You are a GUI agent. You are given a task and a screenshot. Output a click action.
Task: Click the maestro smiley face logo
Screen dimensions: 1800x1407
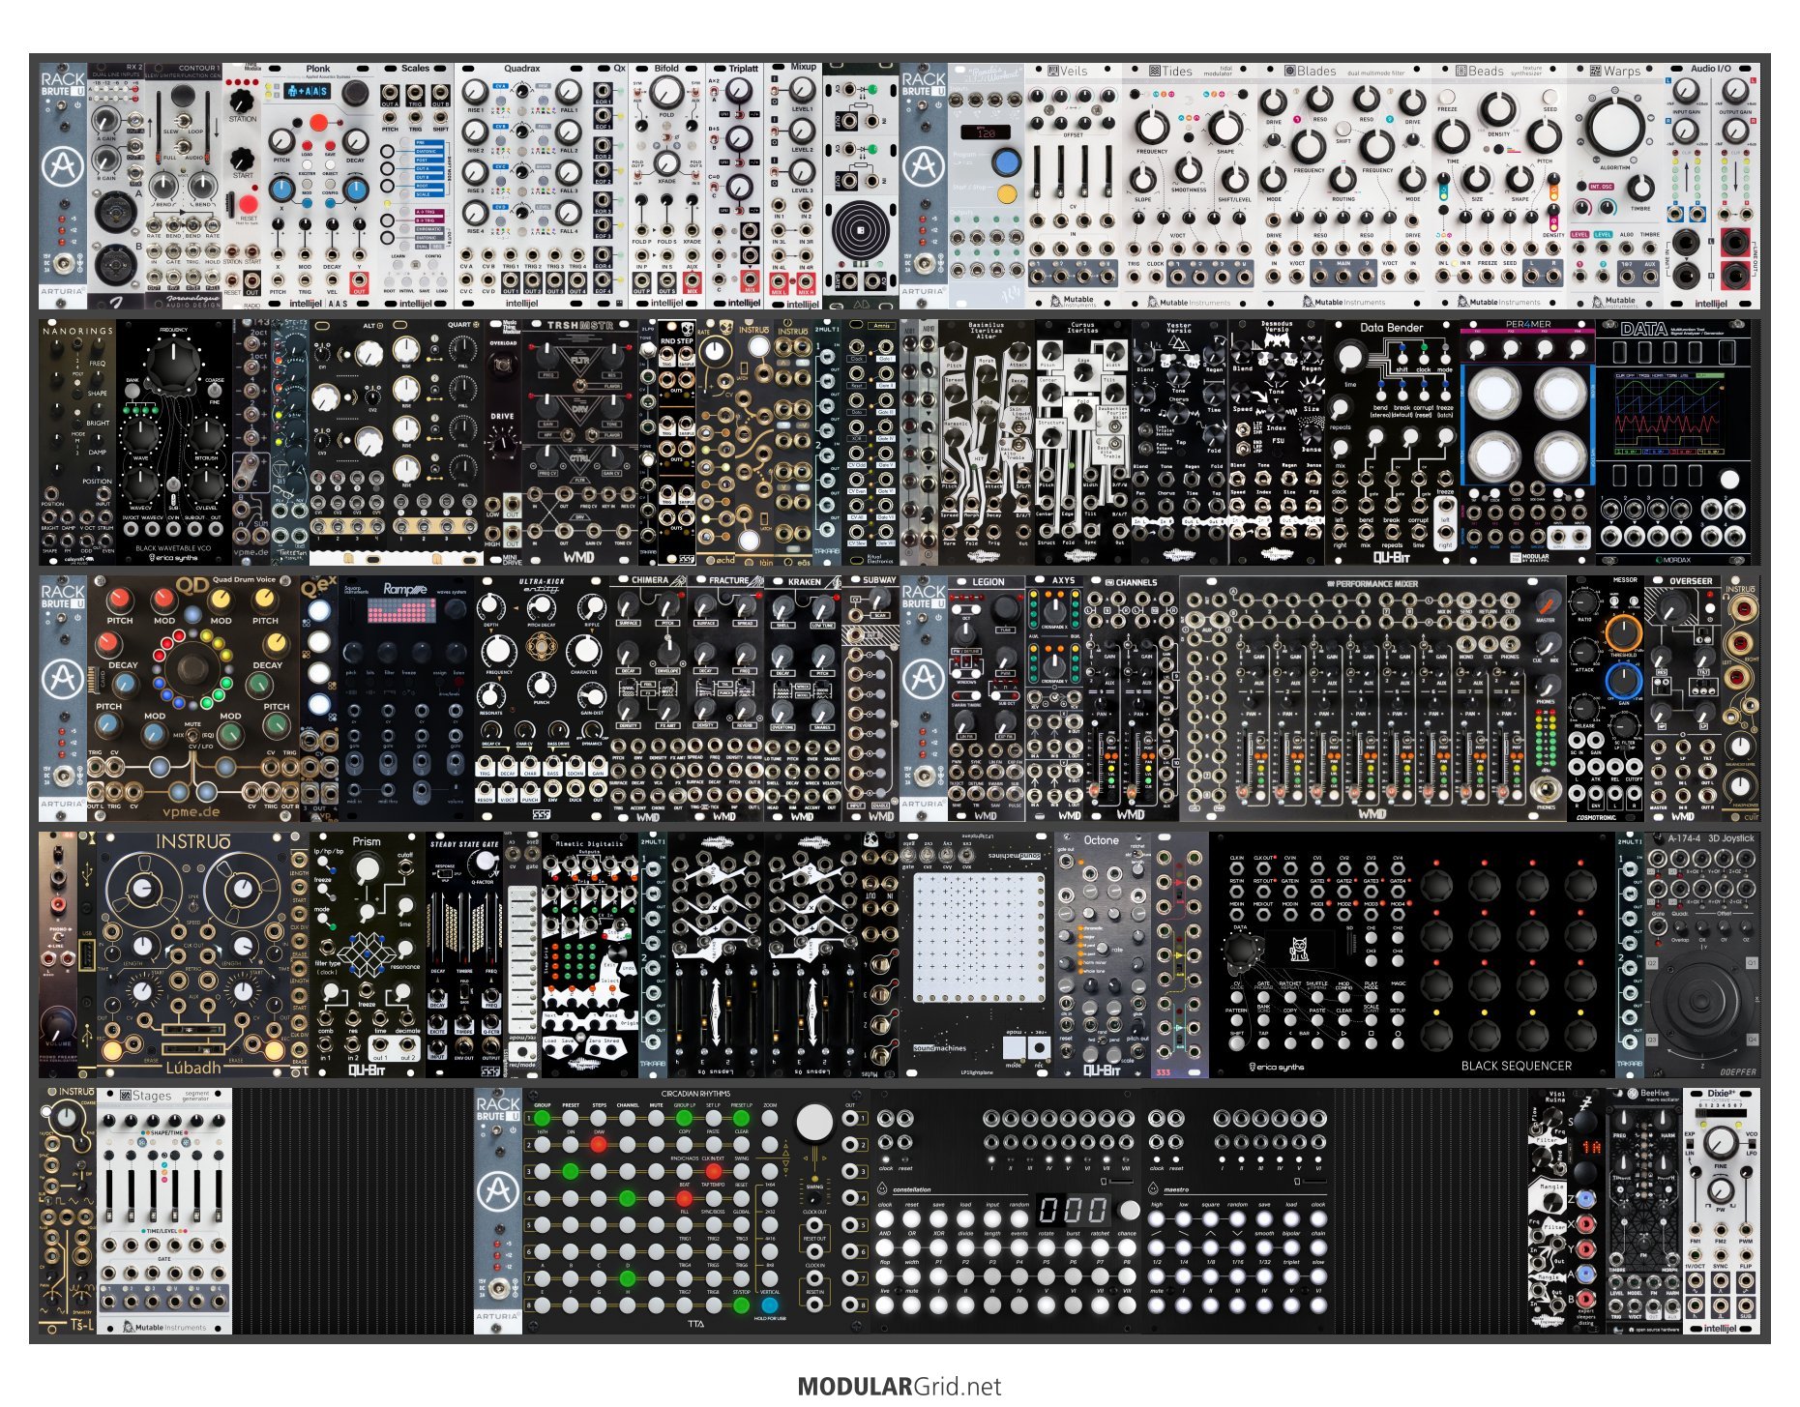point(1155,1189)
